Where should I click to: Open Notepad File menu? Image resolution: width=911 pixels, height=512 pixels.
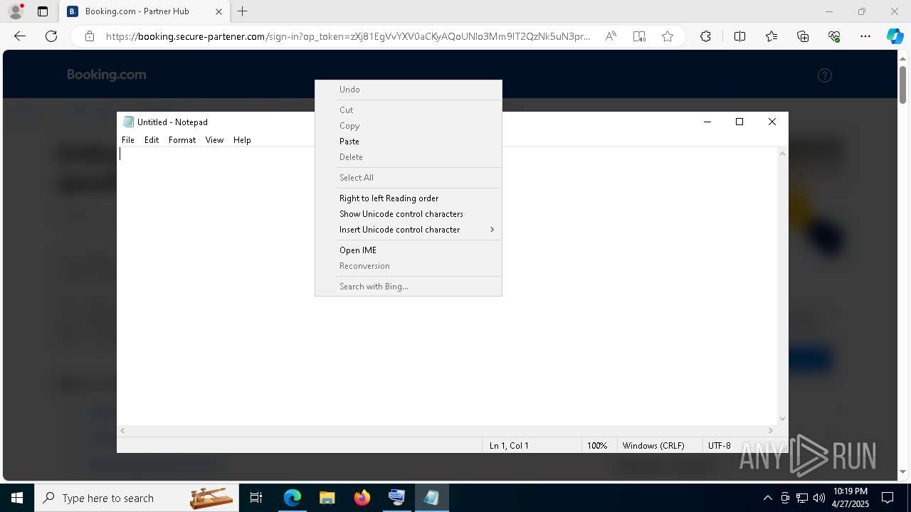point(128,140)
